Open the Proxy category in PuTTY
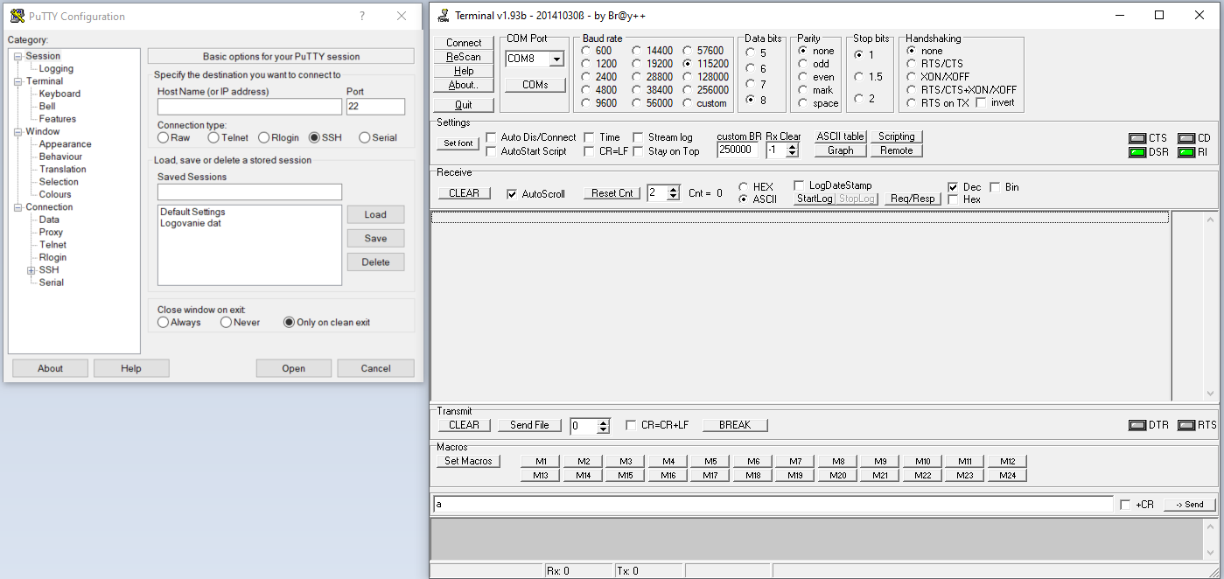The height and width of the screenshot is (579, 1224). point(51,233)
